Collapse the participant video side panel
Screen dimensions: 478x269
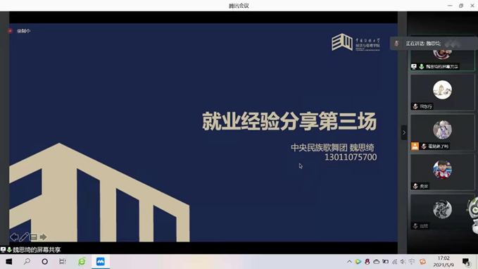[x=404, y=132]
